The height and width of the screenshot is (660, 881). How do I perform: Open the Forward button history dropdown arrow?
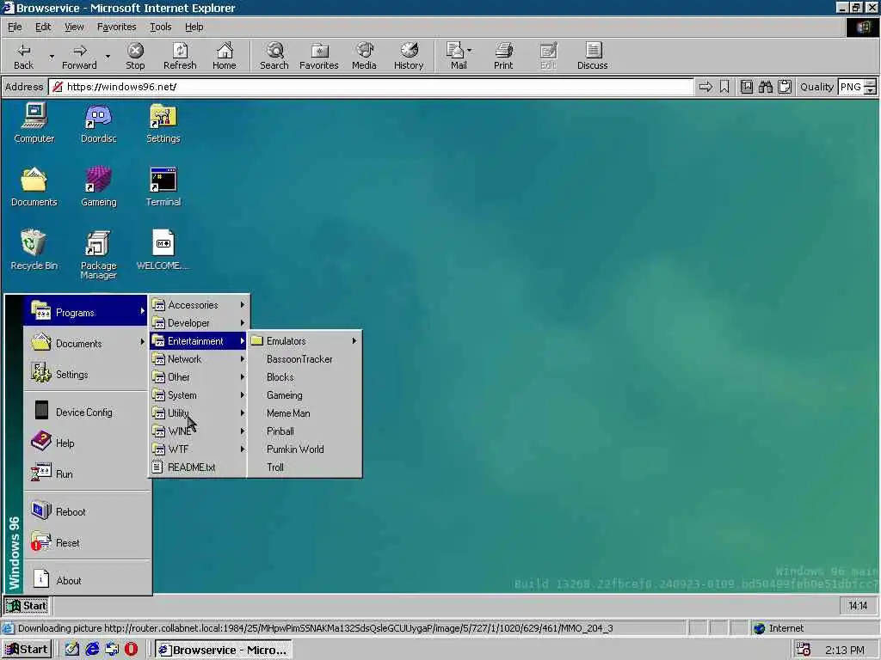point(108,56)
